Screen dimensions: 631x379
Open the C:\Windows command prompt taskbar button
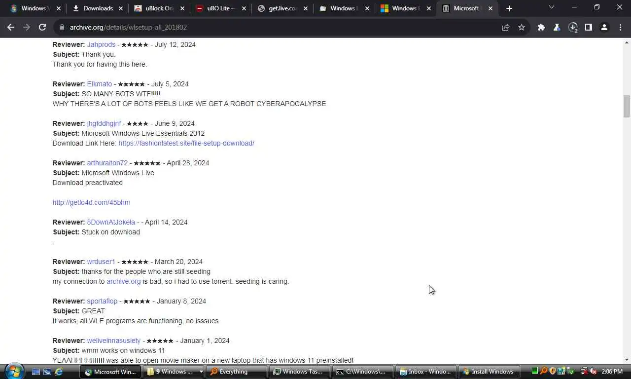click(x=363, y=372)
